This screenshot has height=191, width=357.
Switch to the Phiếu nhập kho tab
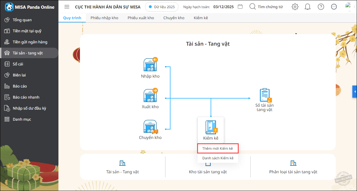click(x=104, y=18)
